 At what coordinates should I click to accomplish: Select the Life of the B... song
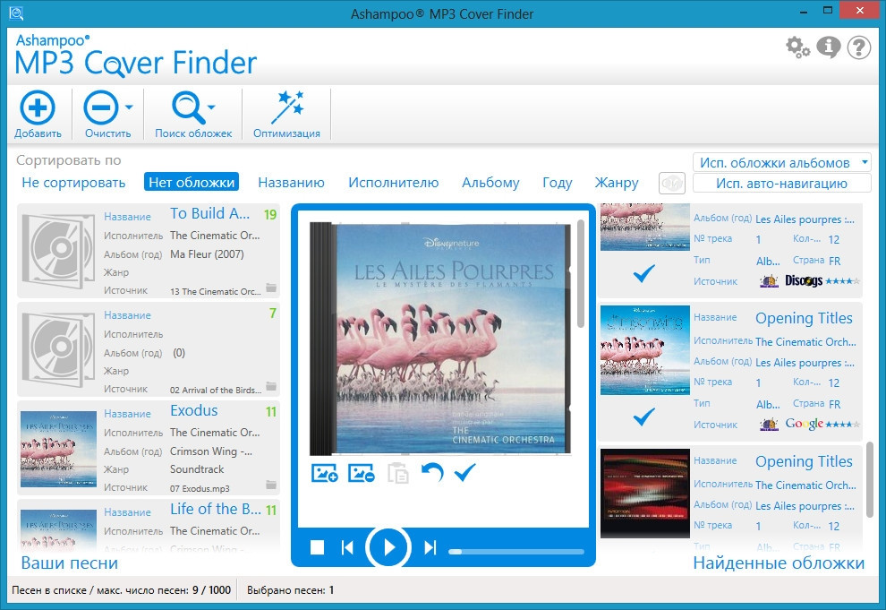click(149, 526)
